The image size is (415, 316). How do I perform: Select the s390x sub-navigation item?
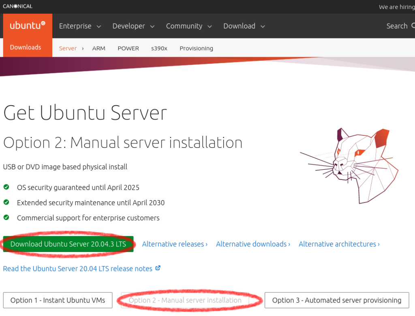pos(159,49)
